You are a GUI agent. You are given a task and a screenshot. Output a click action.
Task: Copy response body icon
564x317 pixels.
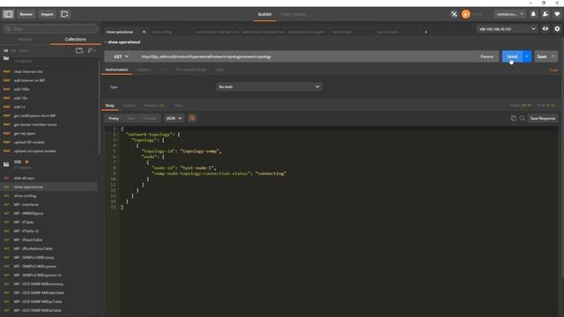pyautogui.click(x=513, y=118)
